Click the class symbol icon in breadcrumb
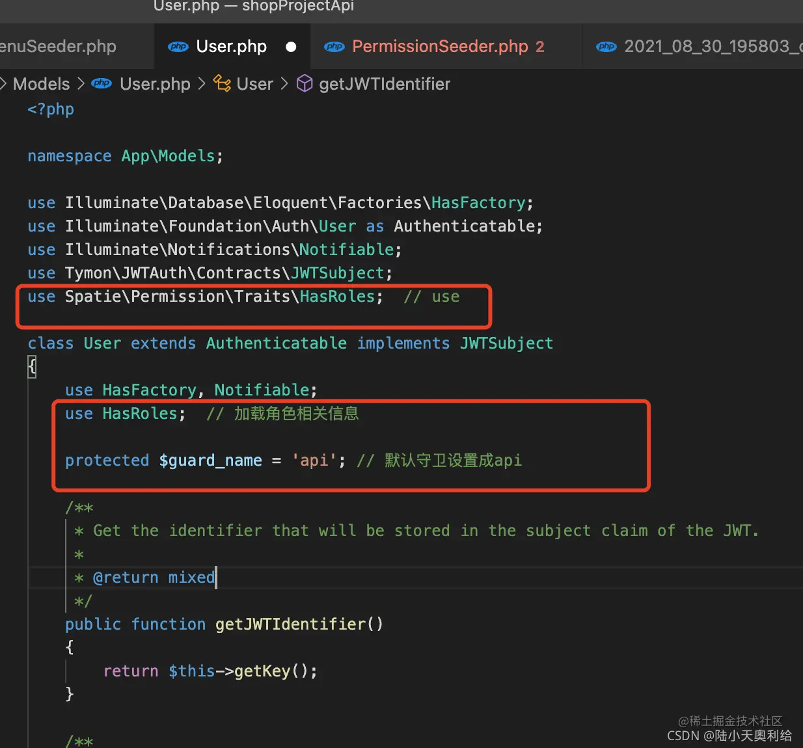Image resolution: width=803 pixels, height=748 pixels. [x=222, y=83]
